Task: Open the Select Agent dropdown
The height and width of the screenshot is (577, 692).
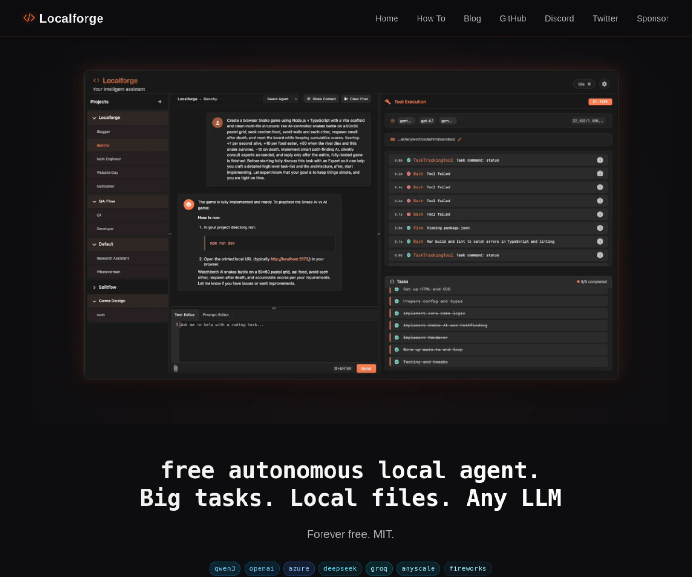Action: click(x=282, y=99)
